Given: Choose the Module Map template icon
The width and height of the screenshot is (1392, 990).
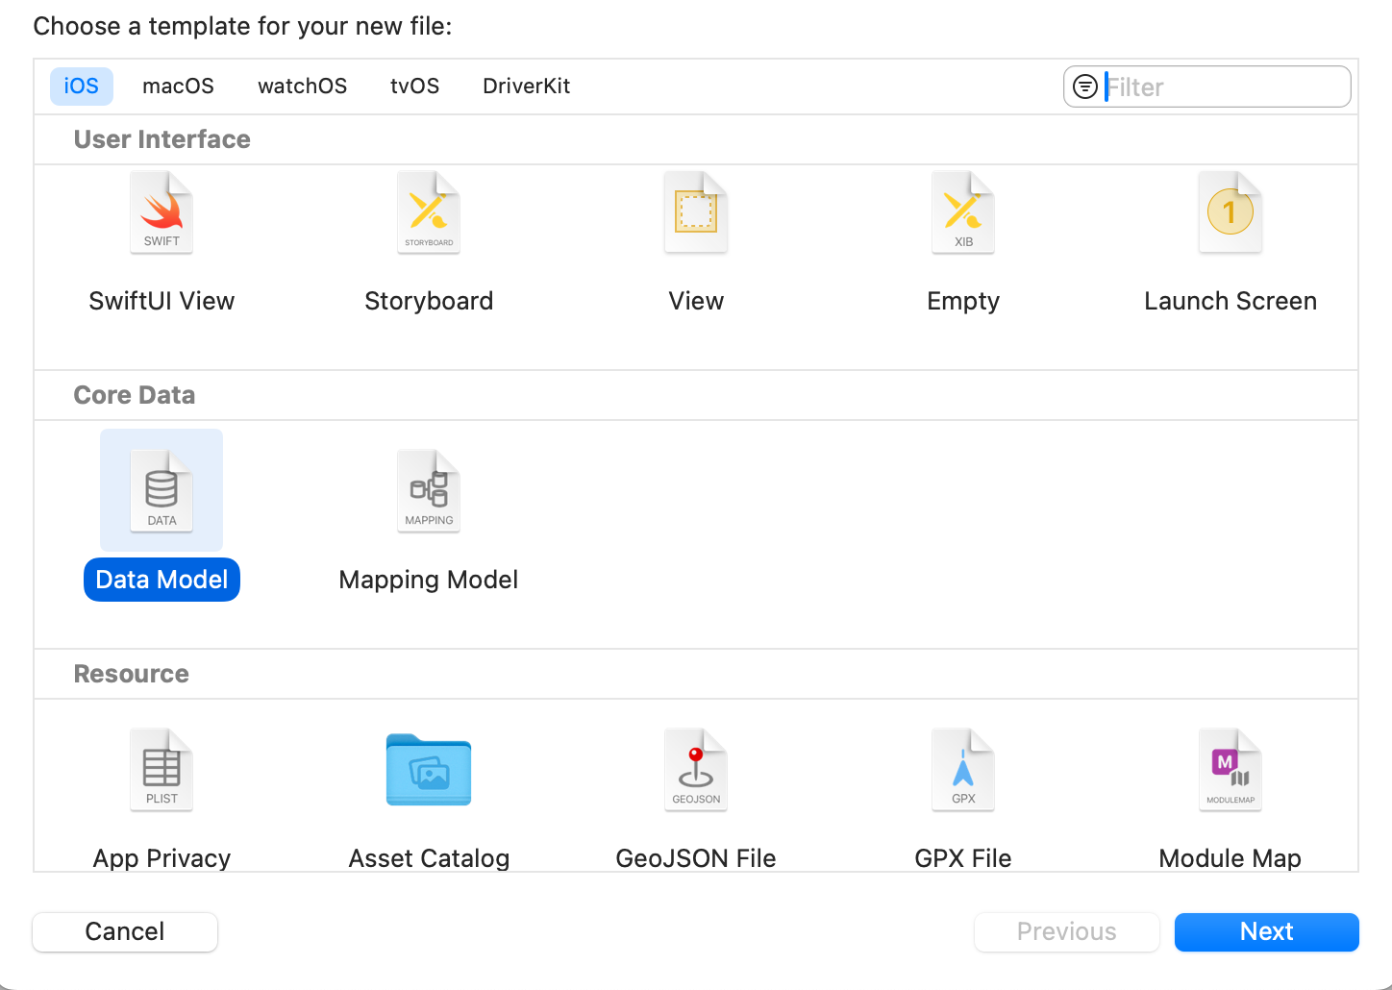Looking at the screenshot, I should click(x=1230, y=770).
